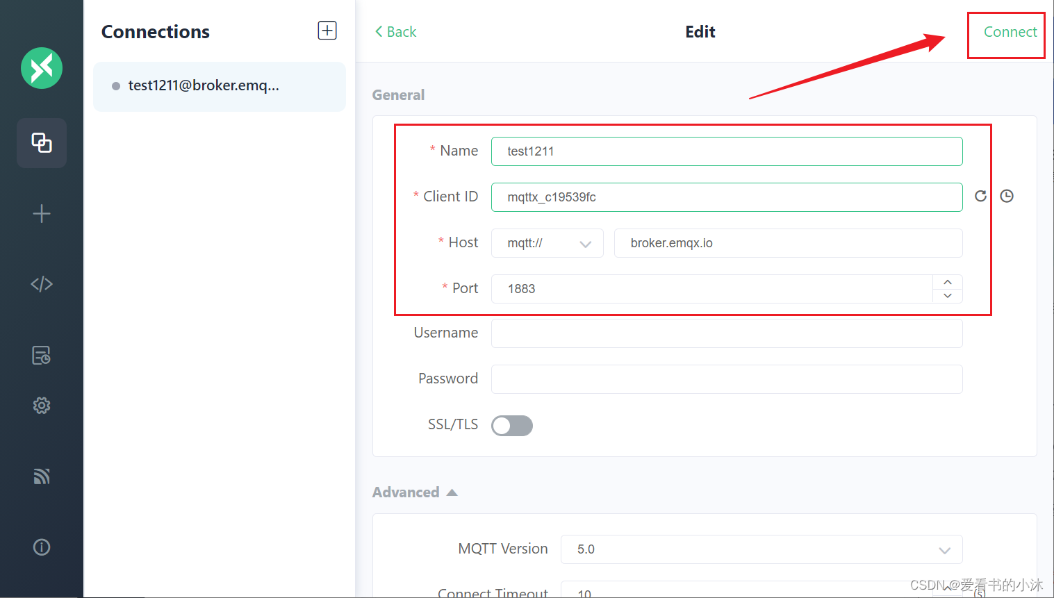The height and width of the screenshot is (598, 1054).
Task: Focus the Username field
Action: [x=727, y=333]
